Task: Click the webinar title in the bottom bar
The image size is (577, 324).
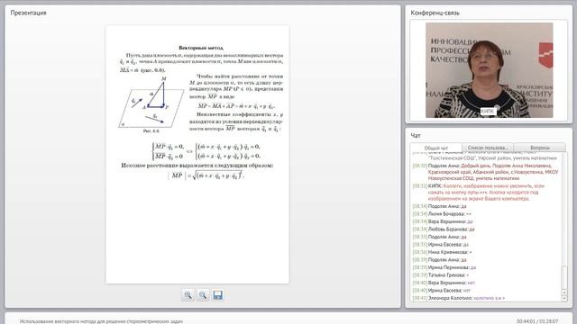Action: (x=101, y=321)
